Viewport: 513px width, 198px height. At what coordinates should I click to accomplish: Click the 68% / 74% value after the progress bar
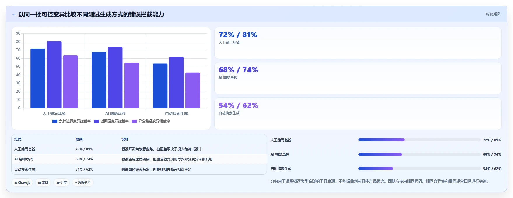492,154
